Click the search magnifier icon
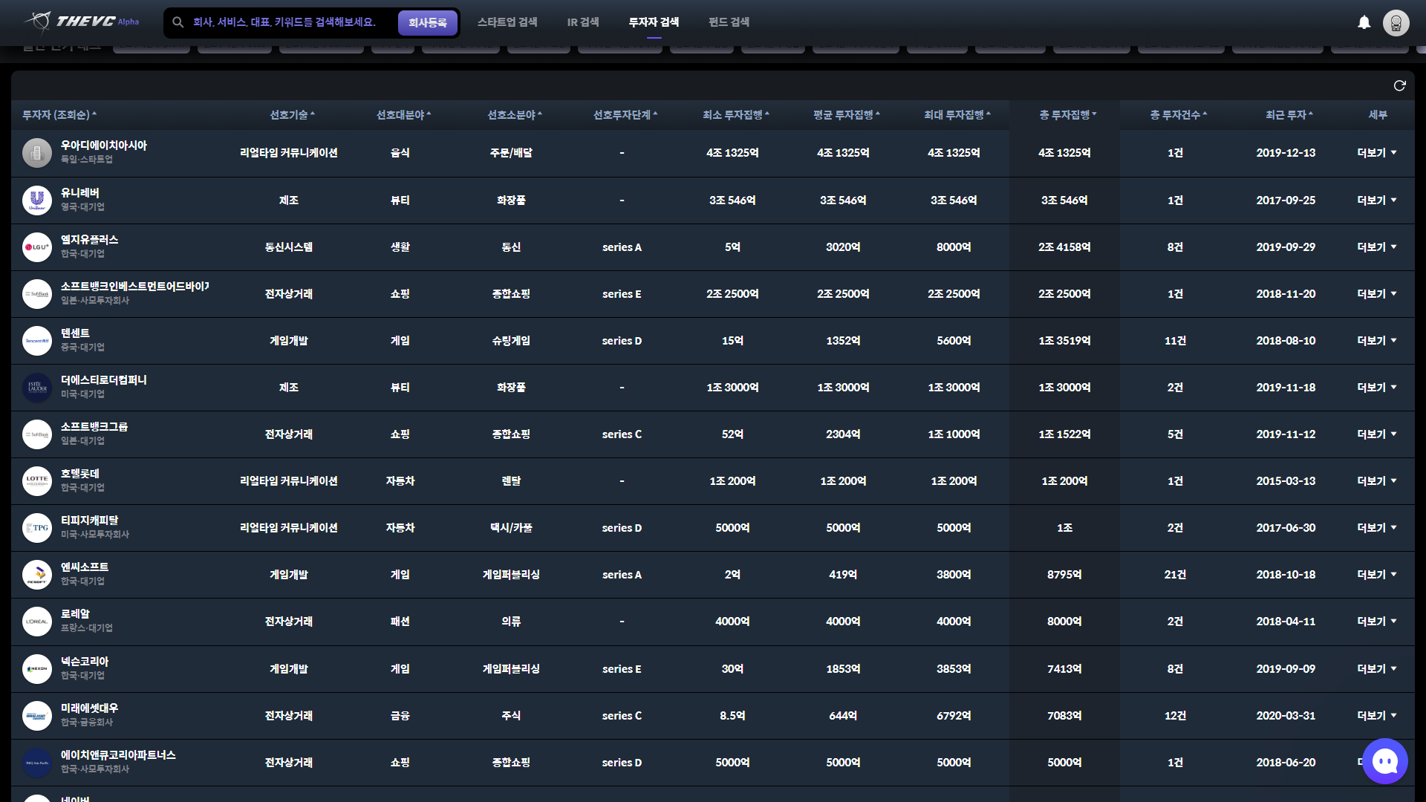The width and height of the screenshot is (1426, 802). pos(178,22)
